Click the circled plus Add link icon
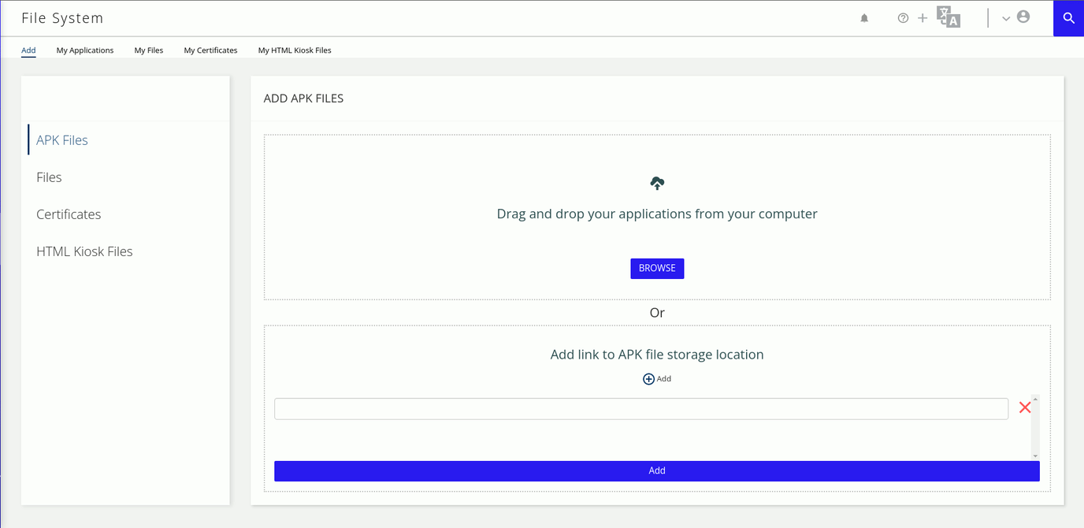This screenshot has width=1084, height=528. (648, 379)
